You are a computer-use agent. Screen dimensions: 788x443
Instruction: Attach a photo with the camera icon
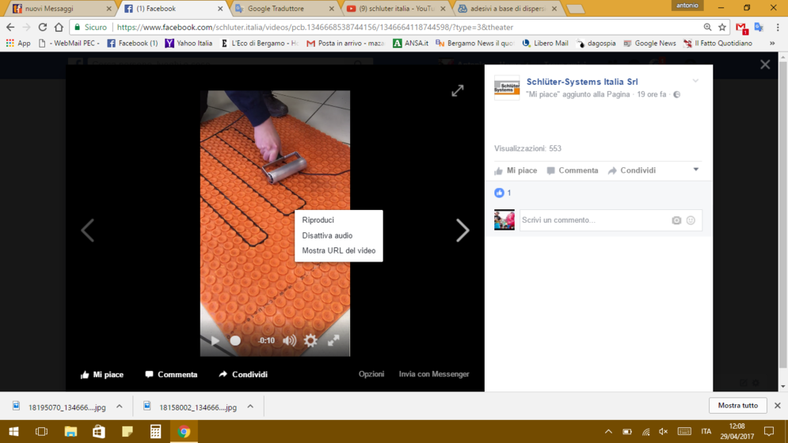676,220
